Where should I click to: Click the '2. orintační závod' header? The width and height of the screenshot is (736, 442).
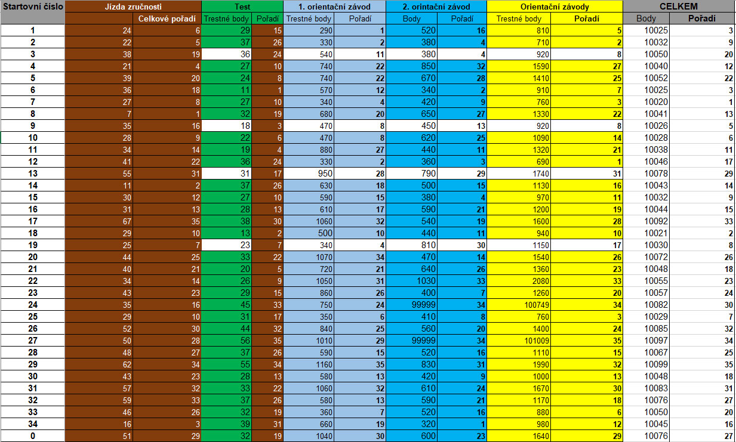pos(436,7)
